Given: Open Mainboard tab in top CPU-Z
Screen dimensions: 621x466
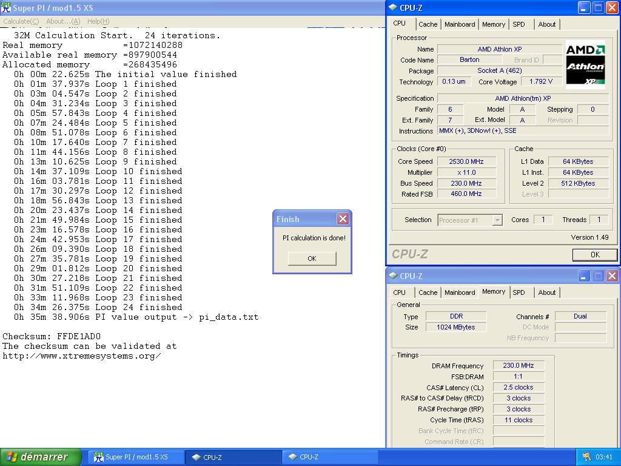Looking at the screenshot, I should [460, 24].
